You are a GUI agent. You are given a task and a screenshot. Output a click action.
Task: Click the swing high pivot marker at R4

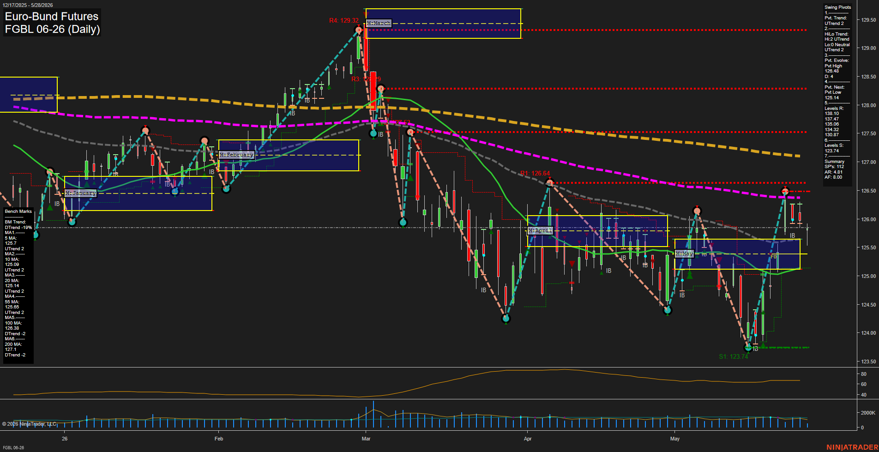[x=359, y=30]
